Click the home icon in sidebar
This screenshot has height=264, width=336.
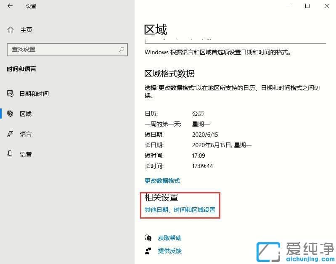[11, 30]
